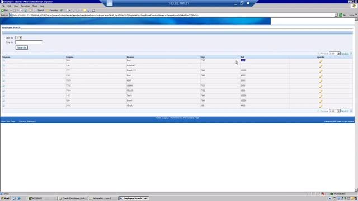Click the MILLER name cell
This screenshot has width=358, height=201.
130,90
